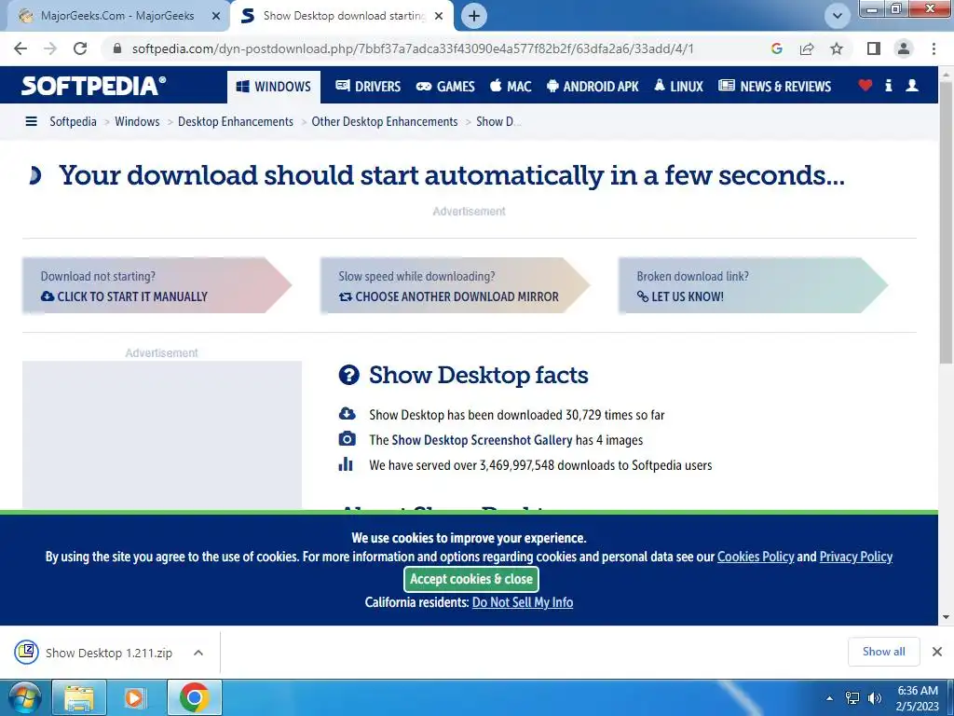This screenshot has width=954, height=716.
Task: Click the browser back arrow
Action: pyautogui.click(x=20, y=48)
